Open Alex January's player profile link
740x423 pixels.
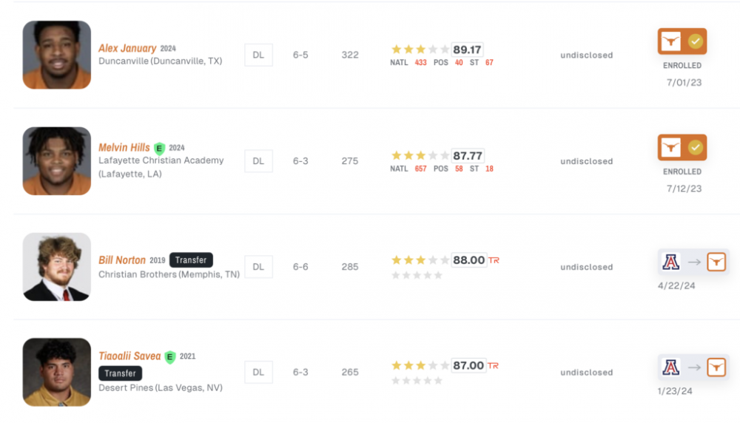[127, 48]
